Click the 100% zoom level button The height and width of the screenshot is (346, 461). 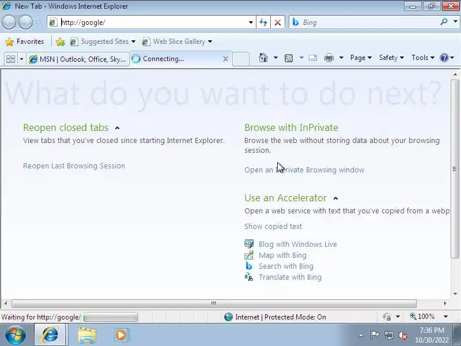click(422, 317)
